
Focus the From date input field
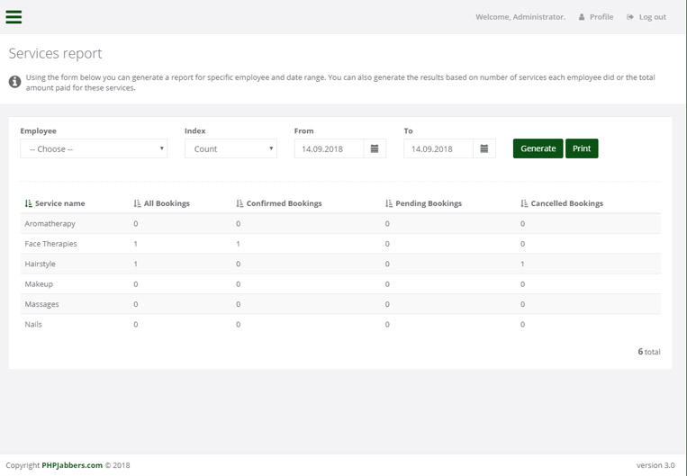click(329, 148)
